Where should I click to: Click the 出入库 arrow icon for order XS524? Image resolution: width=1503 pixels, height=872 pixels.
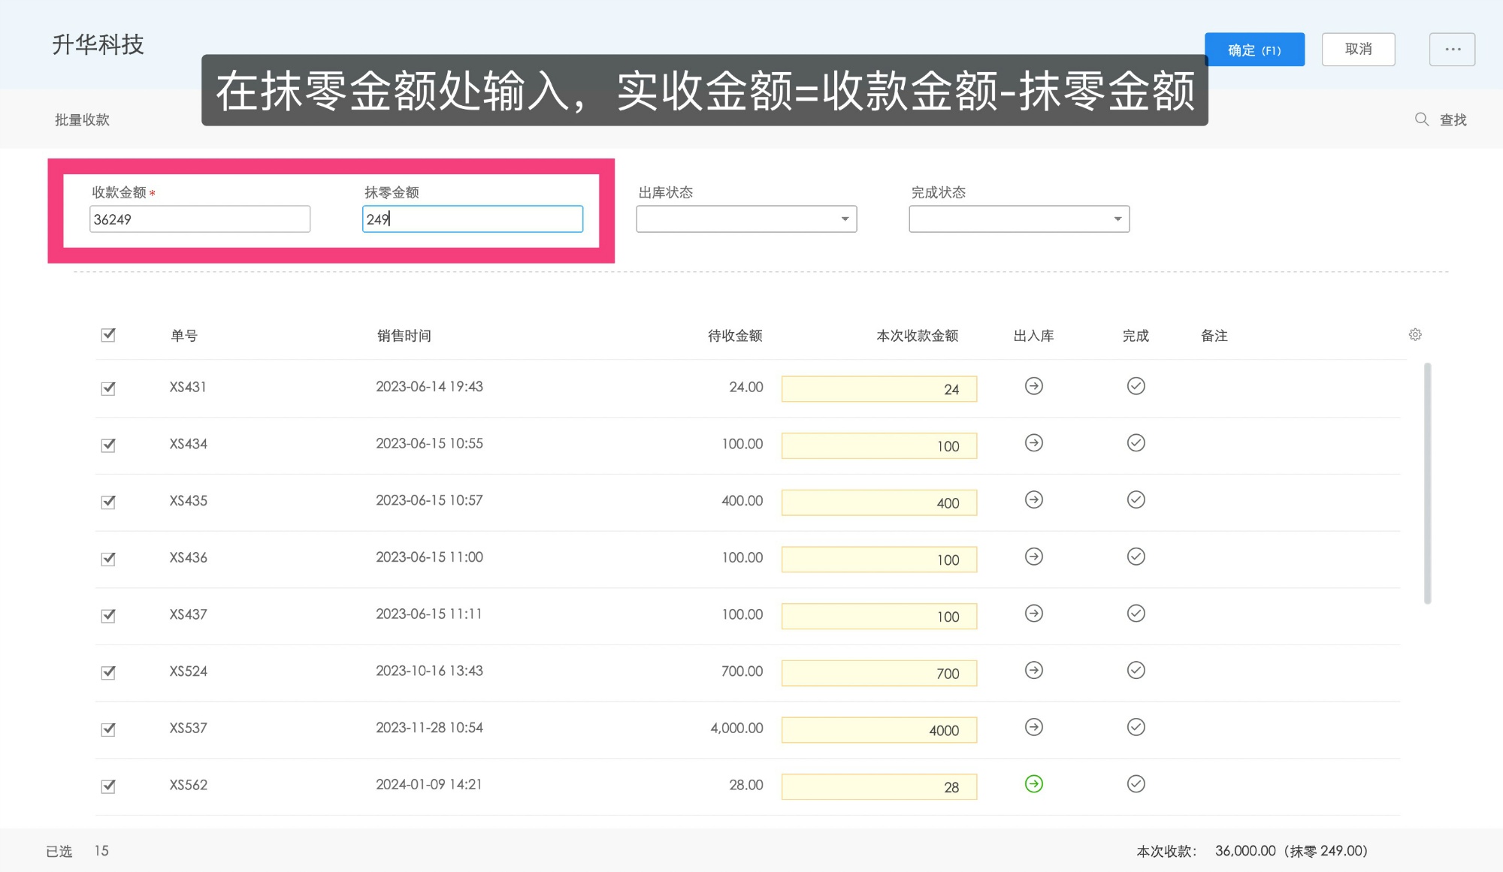tap(1033, 669)
